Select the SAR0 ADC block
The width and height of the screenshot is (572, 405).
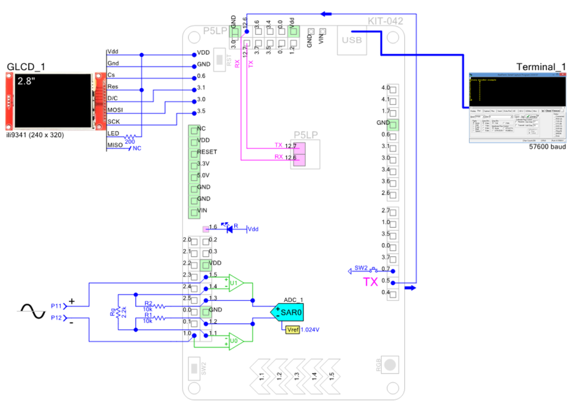tap(287, 312)
